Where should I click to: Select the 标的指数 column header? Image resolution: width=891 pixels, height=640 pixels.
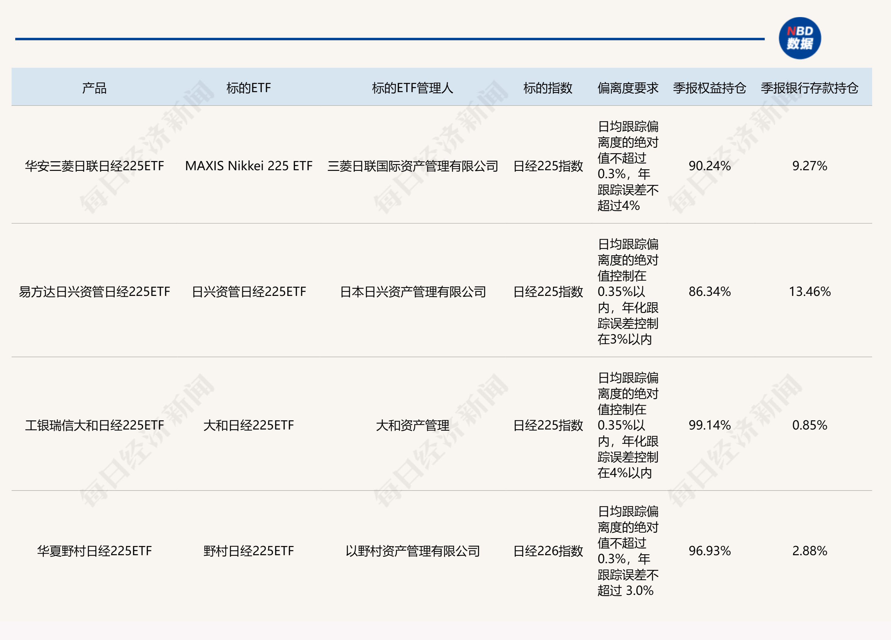[x=548, y=88]
